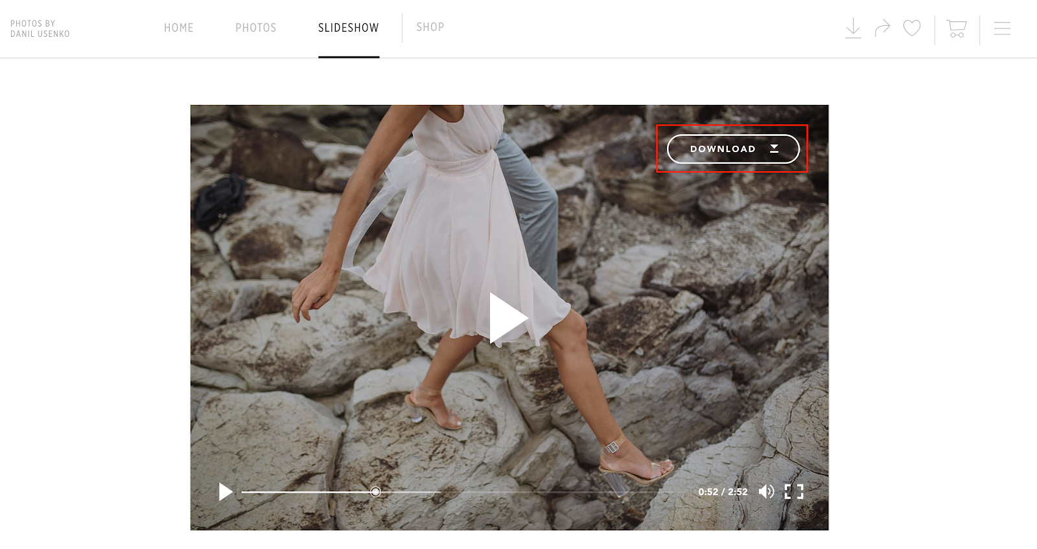Image resolution: width=1037 pixels, height=549 pixels.
Task: Click the Photos by Danil Usenko logo
Action: click(40, 28)
